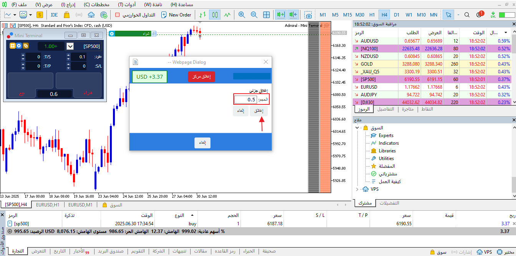The height and width of the screenshot is (256, 516).
Task: Click the الحجم volume input field
Action: pos(246,99)
